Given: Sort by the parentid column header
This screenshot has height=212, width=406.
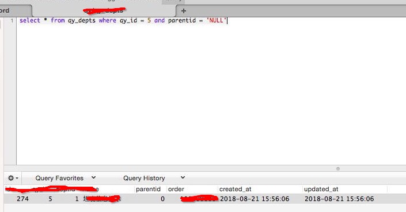Looking at the screenshot, I should 148,189.
